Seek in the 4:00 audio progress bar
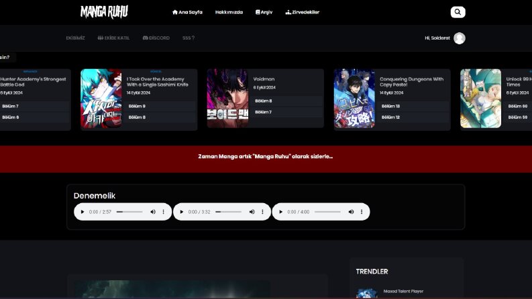 [328, 212]
